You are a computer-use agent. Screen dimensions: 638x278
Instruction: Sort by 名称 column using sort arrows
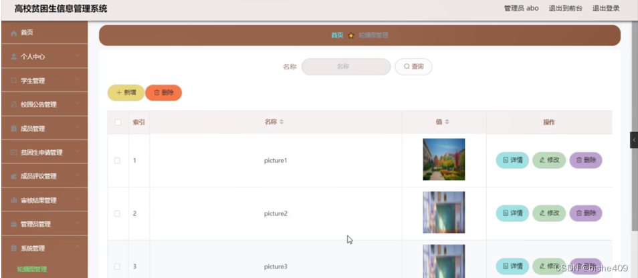coord(281,122)
